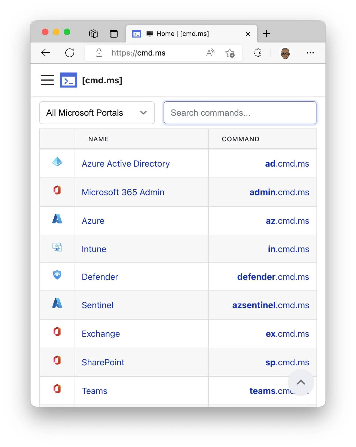
Task: Open the Azure Active Directory link
Action: pos(126,164)
